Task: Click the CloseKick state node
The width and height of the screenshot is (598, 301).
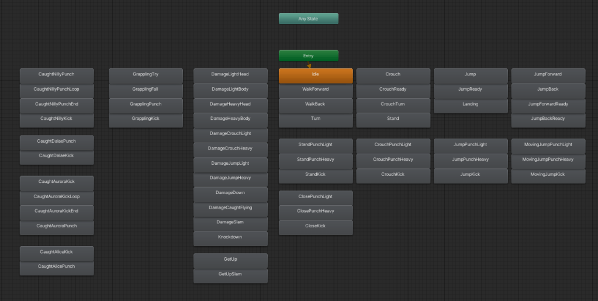Action: pyautogui.click(x=316, y=226)
